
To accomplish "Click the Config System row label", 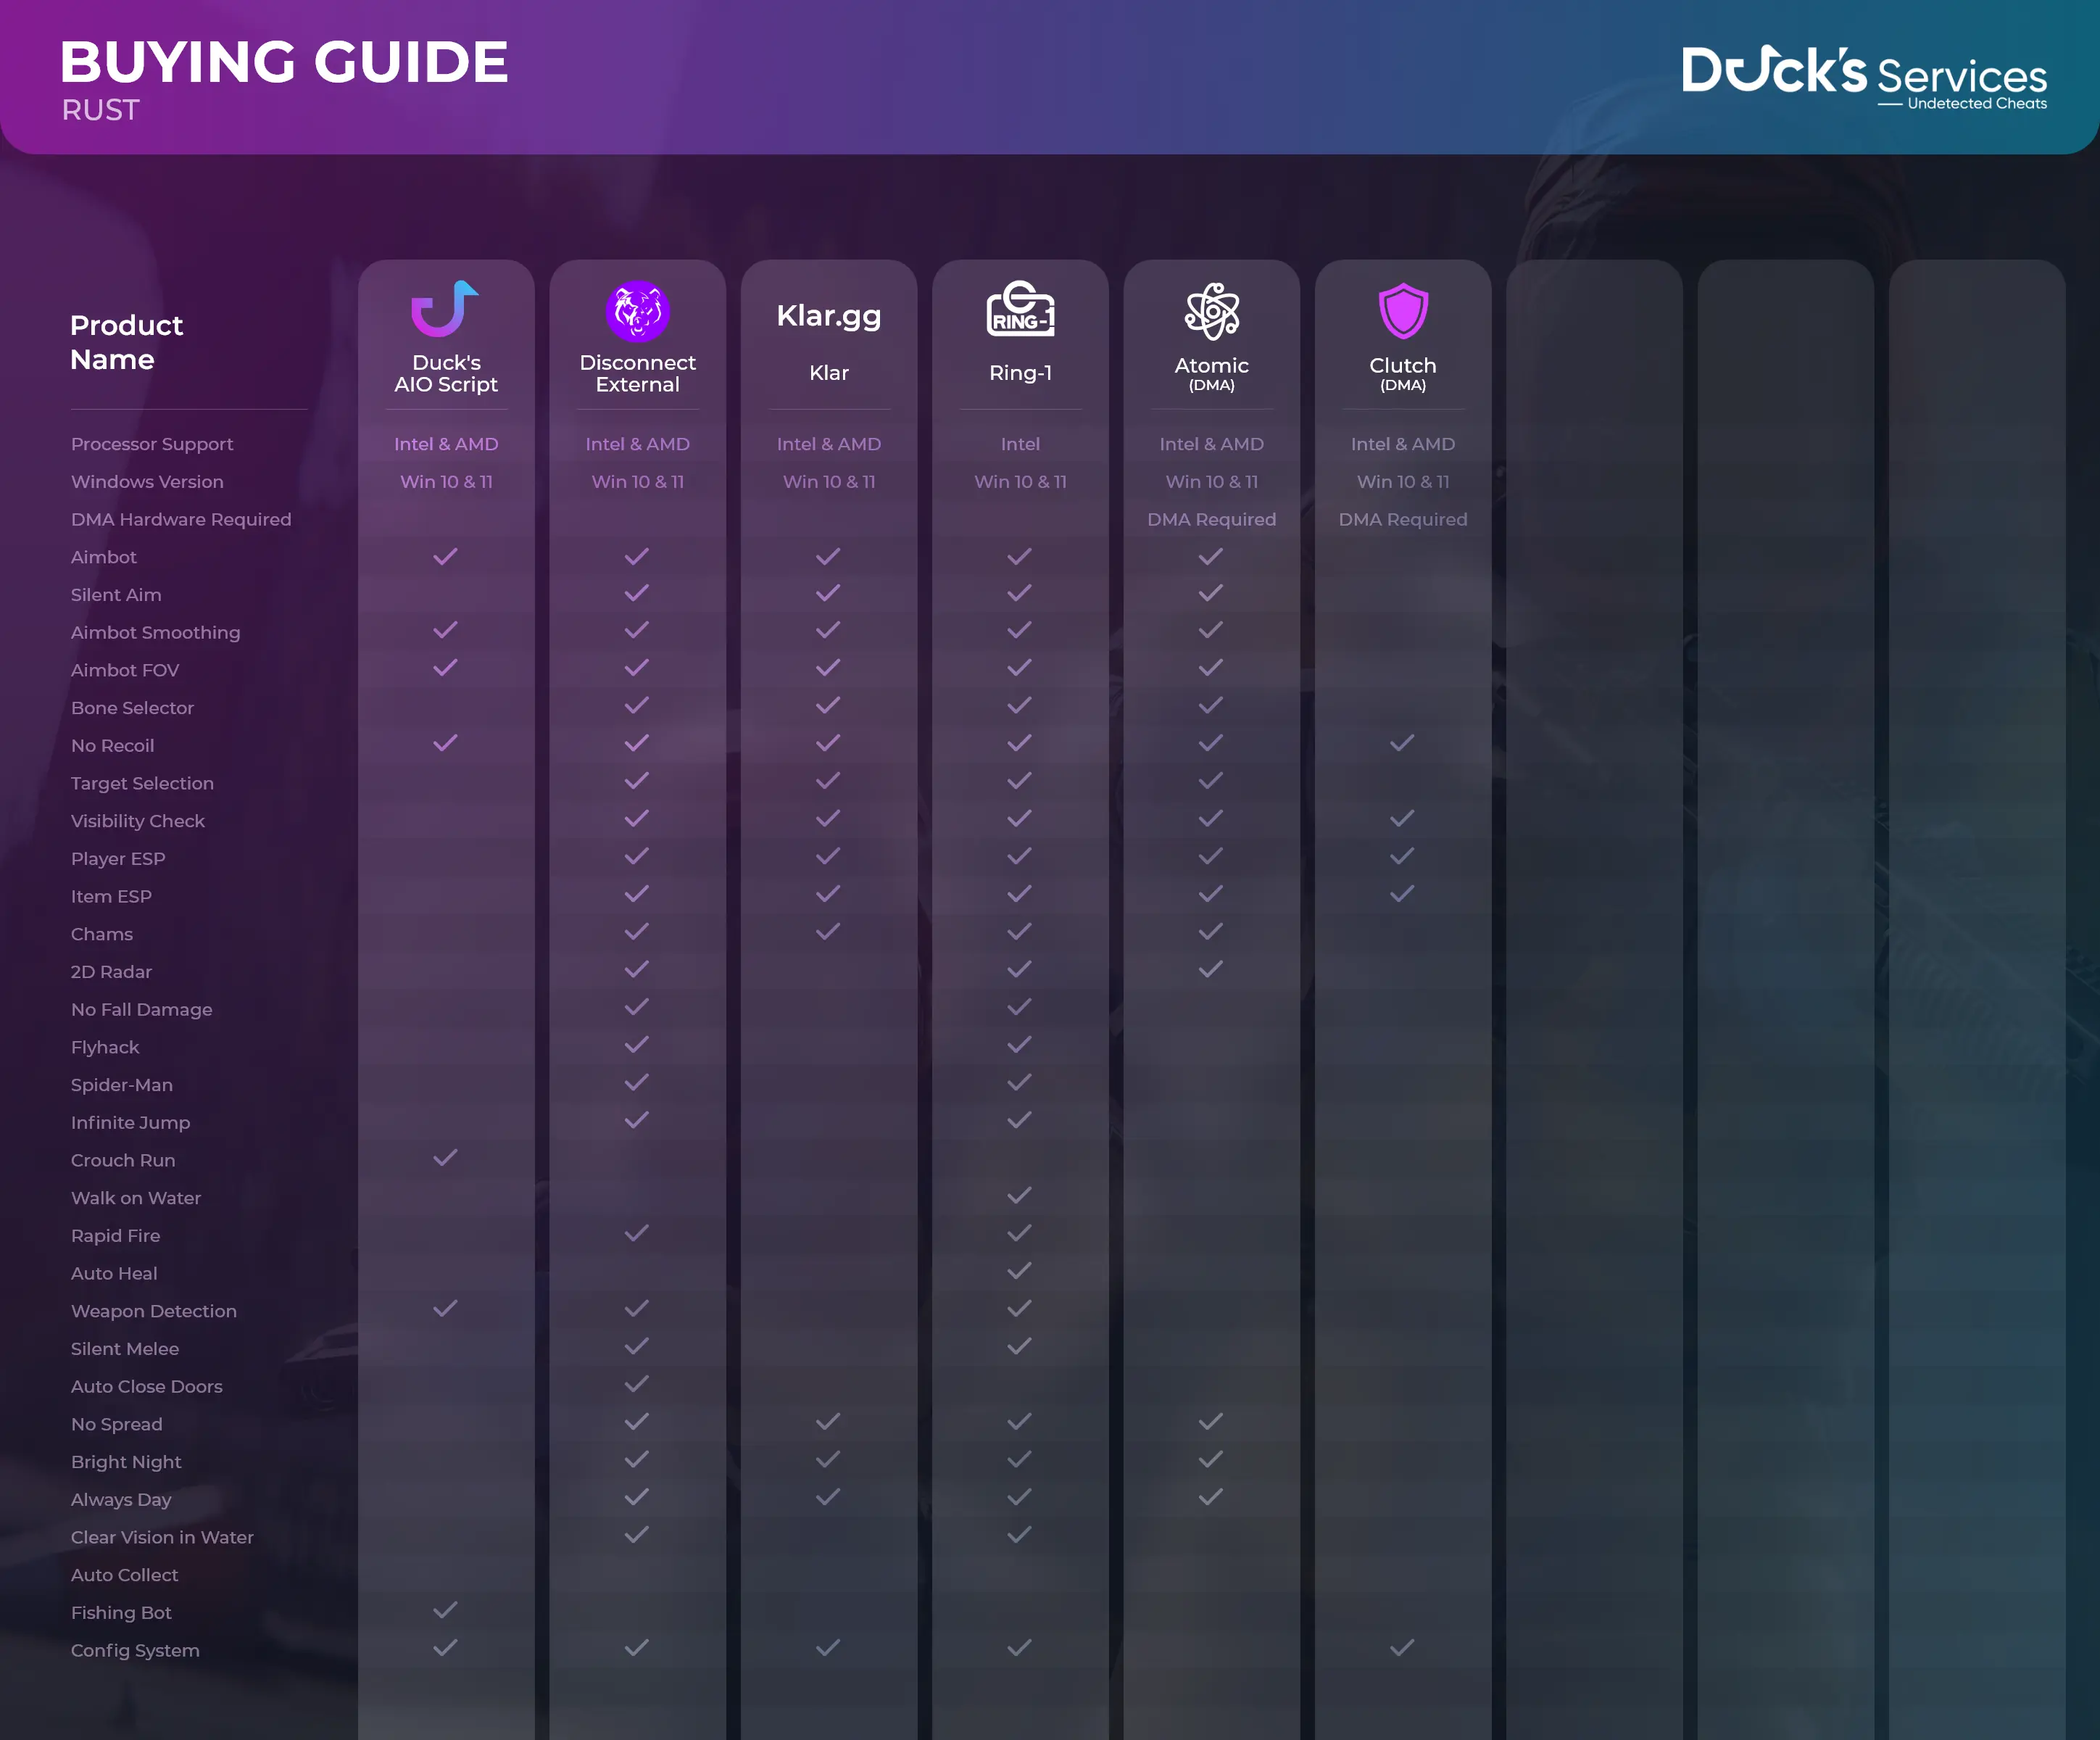I will click(x=135, y=1651).
